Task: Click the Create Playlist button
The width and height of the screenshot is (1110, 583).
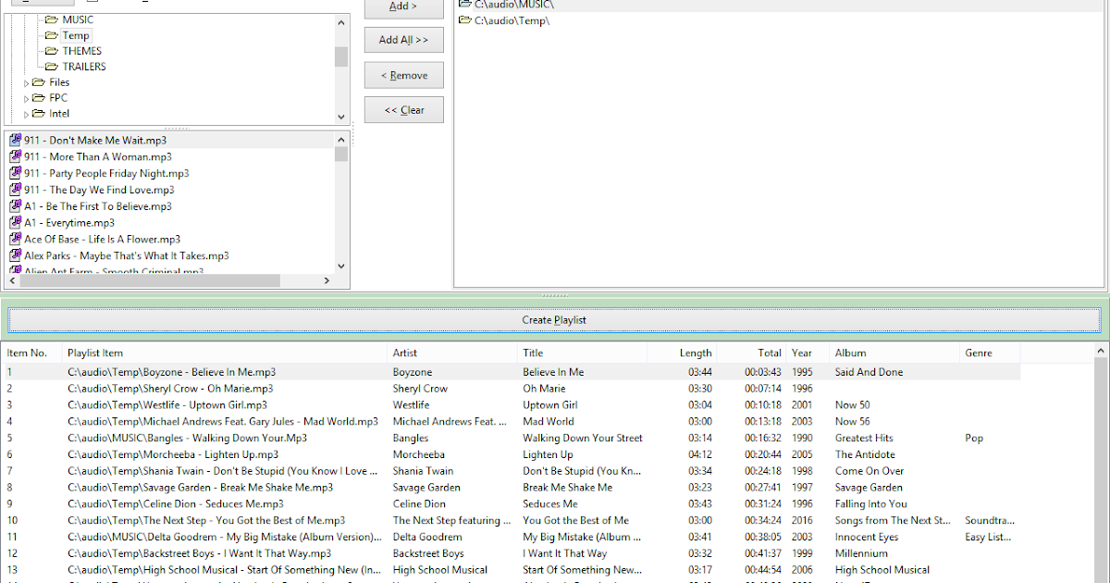Action: pos(554,320)
